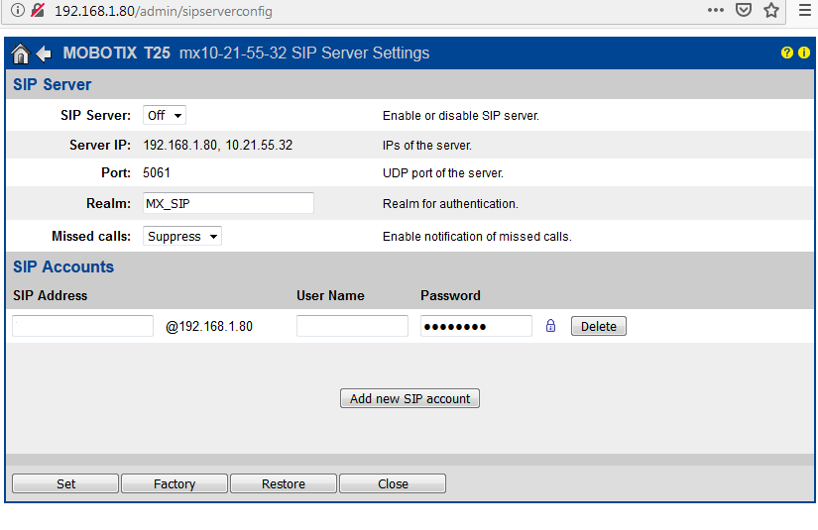This screenshot has width=818, height=530.
Task: Click the Factory button
Action: [x=175, y=483]
